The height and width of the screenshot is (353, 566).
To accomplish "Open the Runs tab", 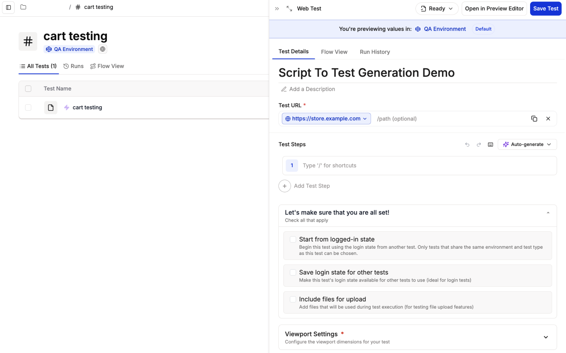I will (73, 66).
